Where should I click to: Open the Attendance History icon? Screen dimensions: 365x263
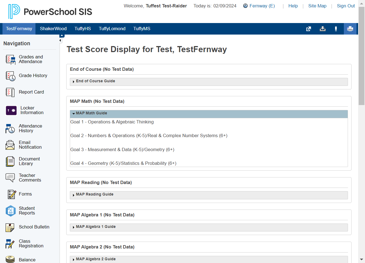10,129
